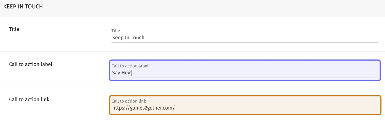This screenshot has width=385, height=120.
Task: Place cursor on word 'Keep' in Title field
Action: [118, 37]
